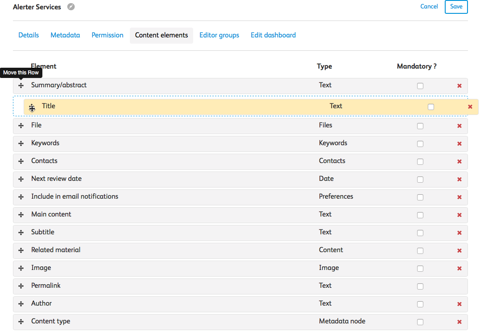Click the move handle for Summary/abstract row

(x=21, y=86)
